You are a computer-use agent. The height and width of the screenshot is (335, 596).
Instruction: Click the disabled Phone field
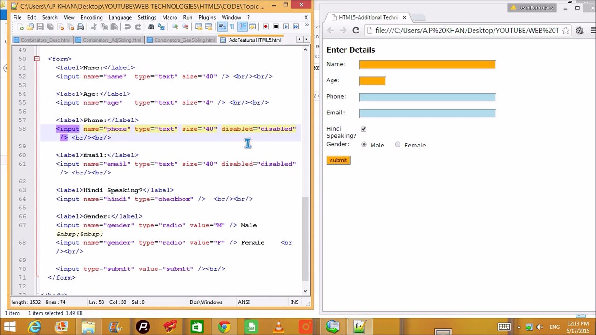click(x=427, y=97)
